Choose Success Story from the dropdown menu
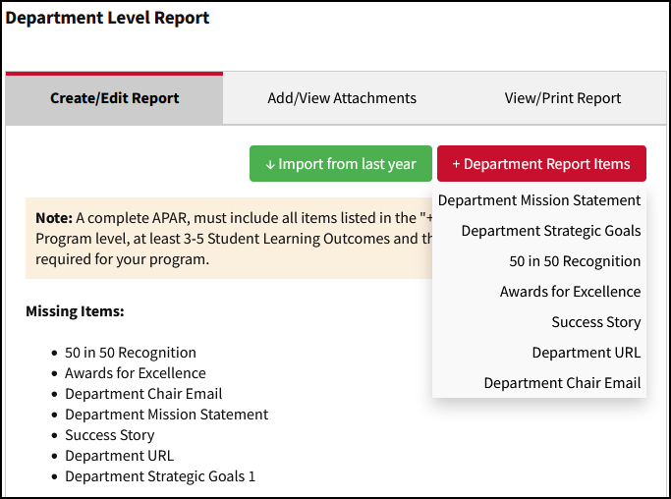The height and width of the screenshot is (499, 671). 595,322
